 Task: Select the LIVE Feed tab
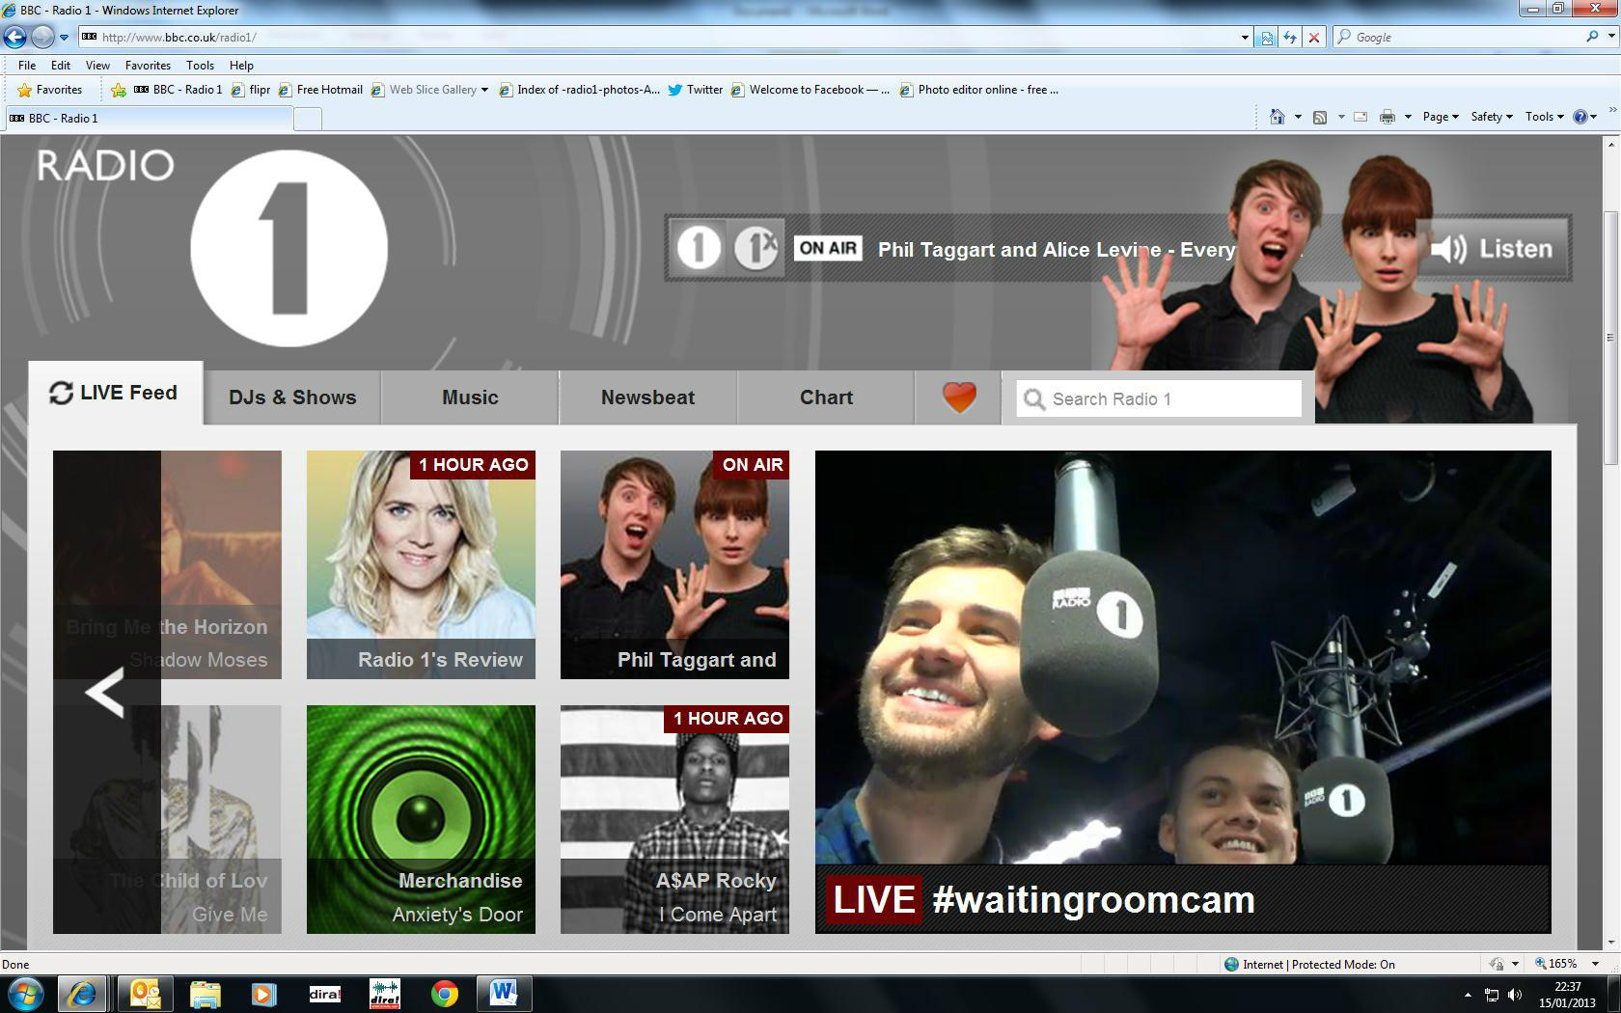pos(115,393)
